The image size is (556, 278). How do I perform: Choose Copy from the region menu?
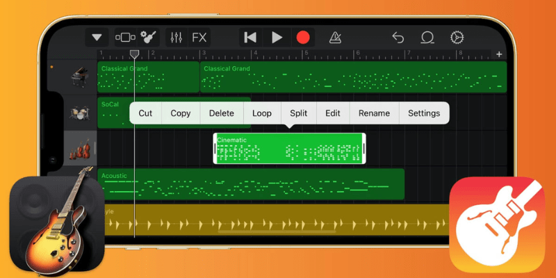point(181,113)
